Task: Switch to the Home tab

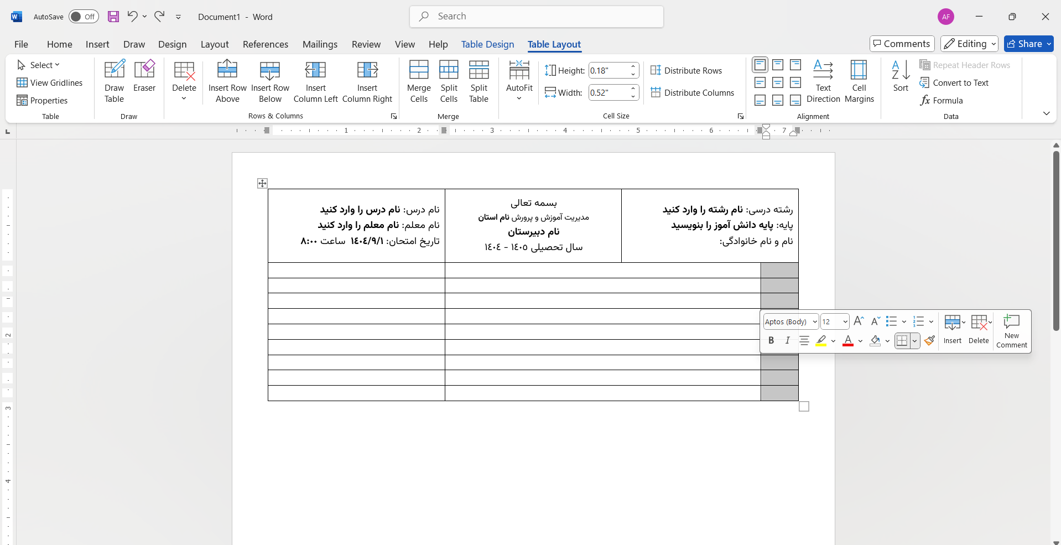Action: (x=60, y=44)
